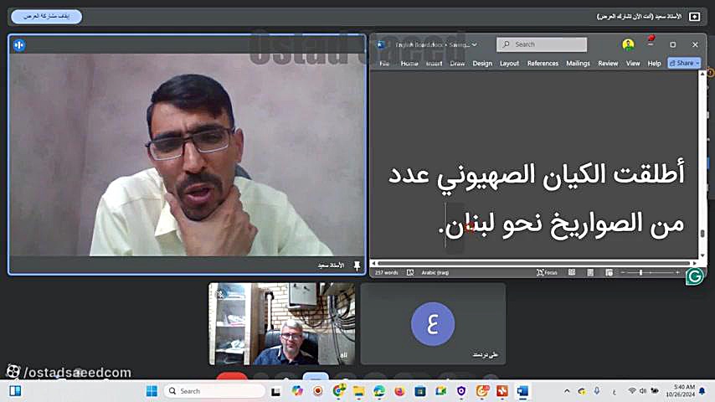Screen dimensions: 715x402
Task: Expand the document name dropdown arrow in Word
Action: (x=474, y=44)
